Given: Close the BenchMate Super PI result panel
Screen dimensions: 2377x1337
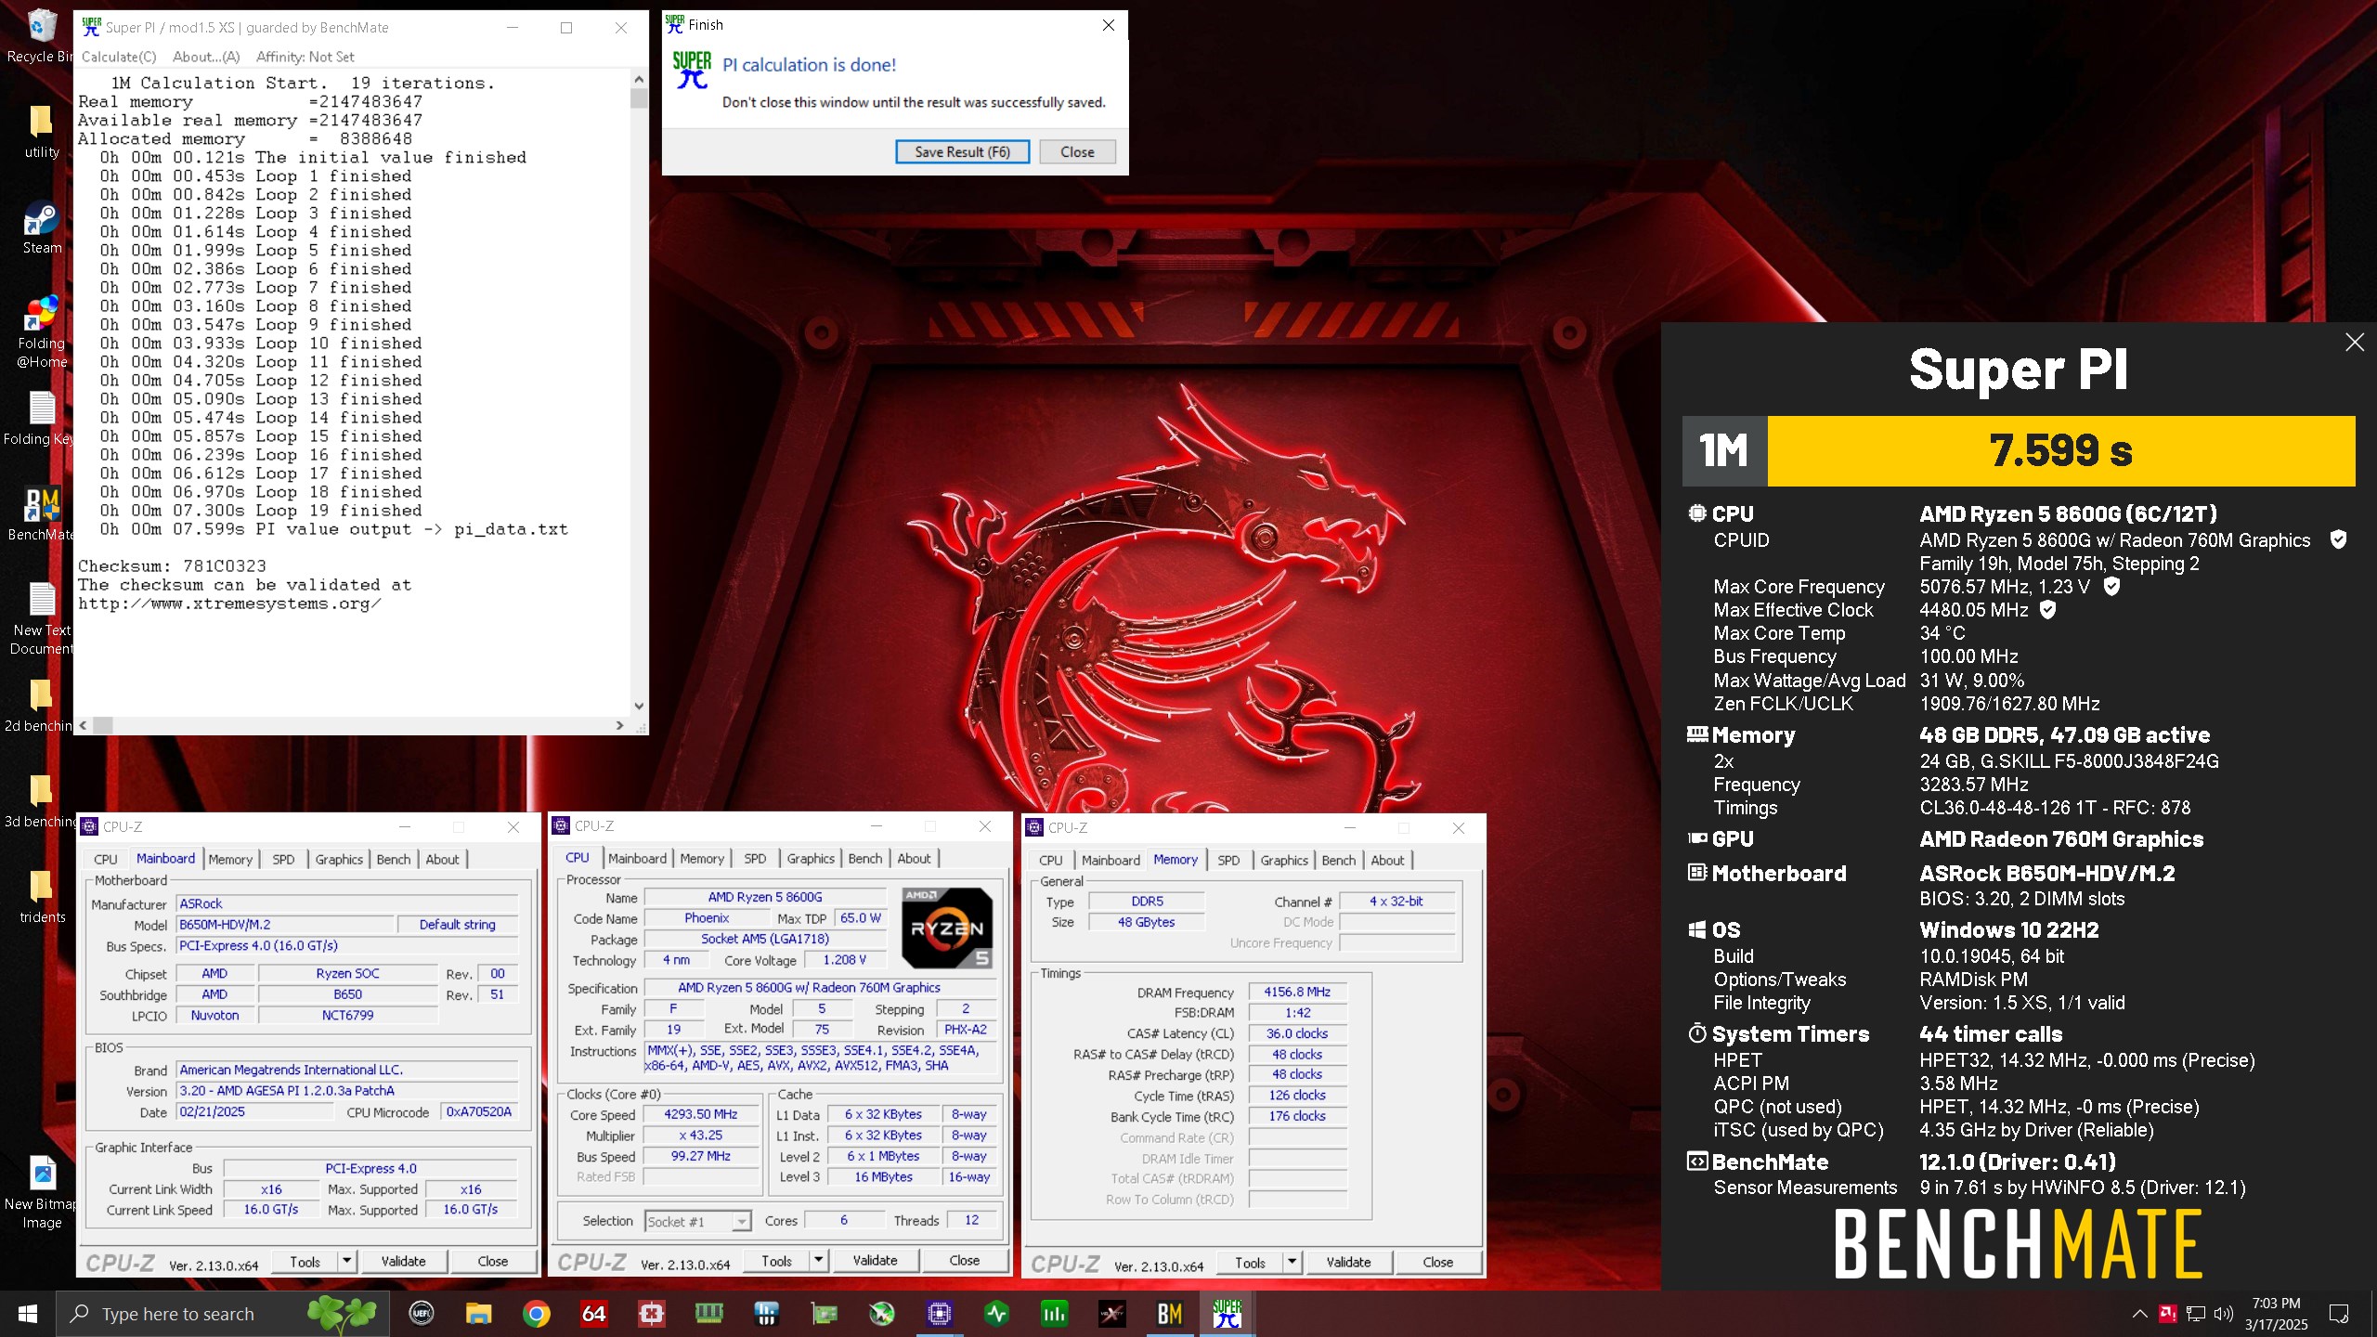Looking at the screenshot, I should pyautogui.click(x=2355, y=343).
